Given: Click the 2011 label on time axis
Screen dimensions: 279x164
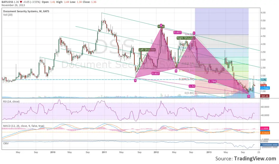Looking at the screenshot, I should (104, 152).
